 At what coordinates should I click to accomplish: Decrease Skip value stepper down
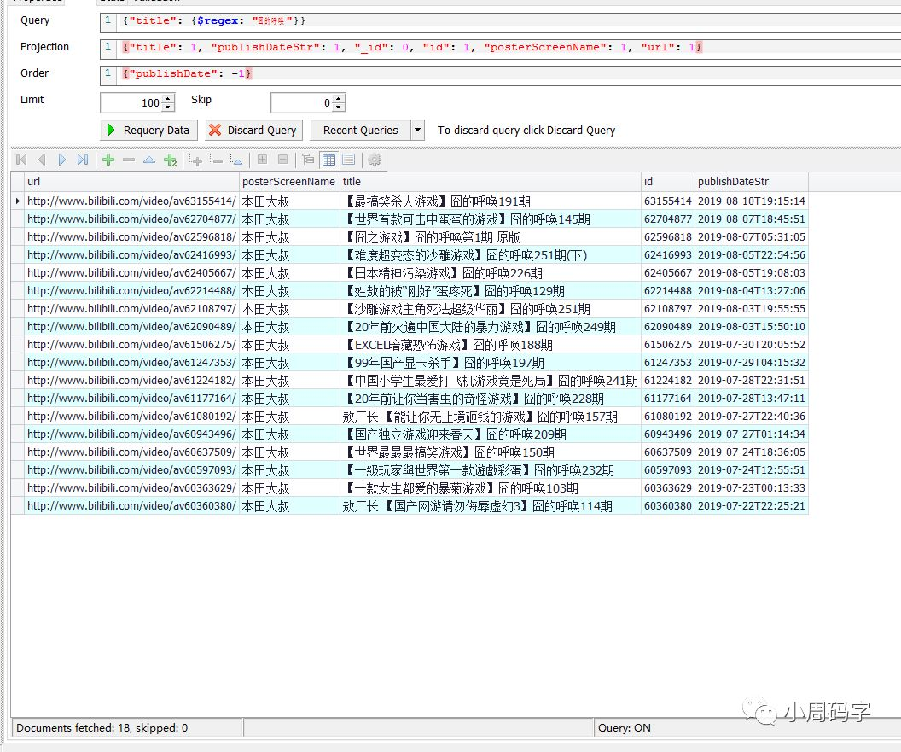click(339, 107)
